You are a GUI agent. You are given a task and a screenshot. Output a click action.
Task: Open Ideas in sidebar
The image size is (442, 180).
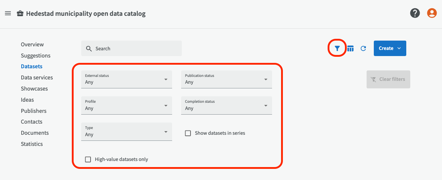[27, 100]
